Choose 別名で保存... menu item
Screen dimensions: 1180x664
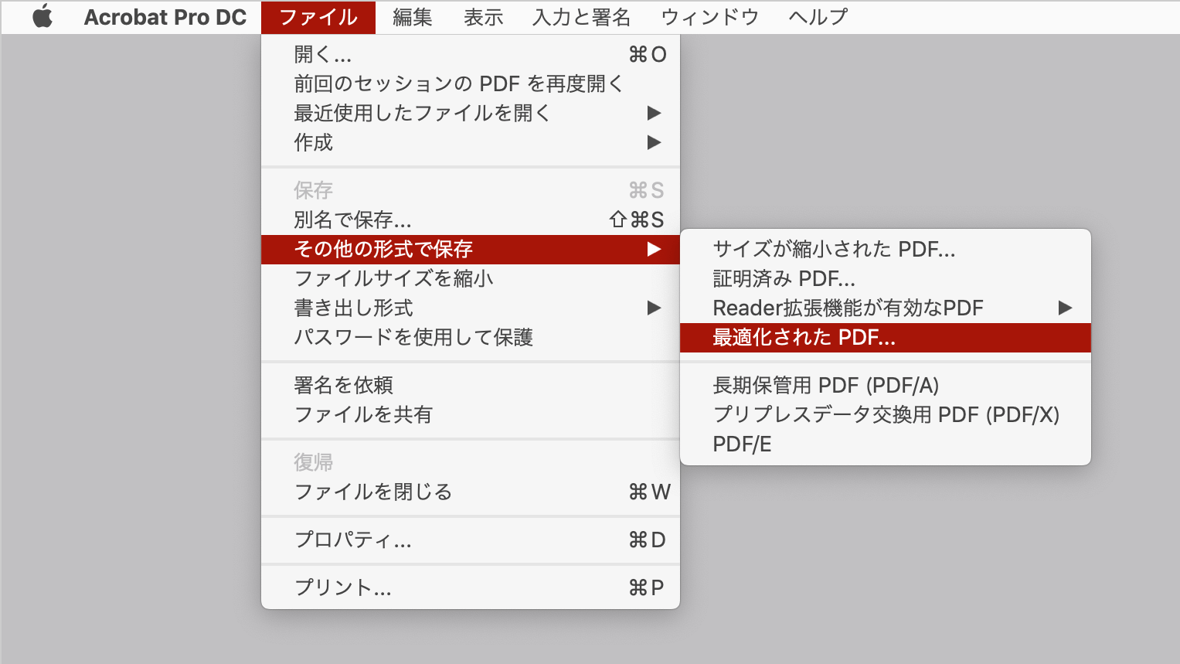(471, 220)
